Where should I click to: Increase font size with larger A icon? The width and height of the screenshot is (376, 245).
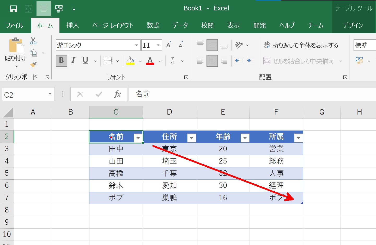pyautogui.click(x=169, y=45)
